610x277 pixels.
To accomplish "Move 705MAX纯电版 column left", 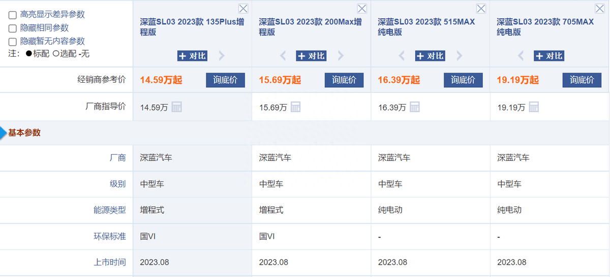I will [x=521, y=56].
